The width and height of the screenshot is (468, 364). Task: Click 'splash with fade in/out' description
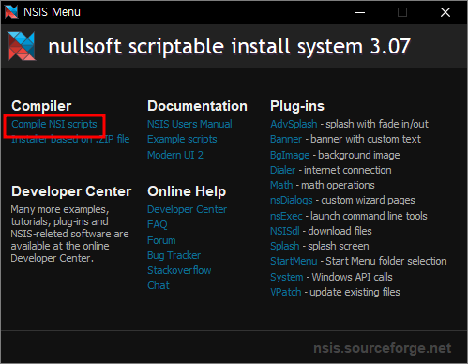377,124
